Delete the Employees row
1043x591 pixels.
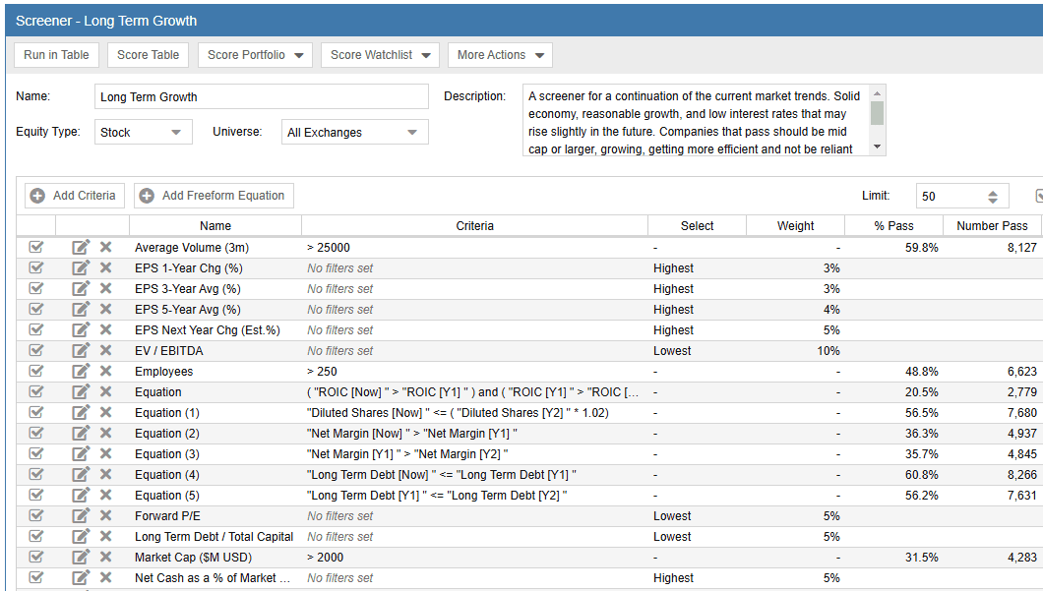(105, 371)
